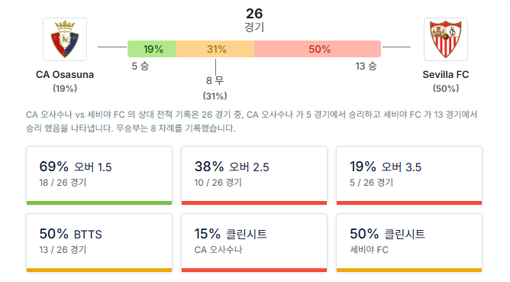Click the 18 / 26 경기 subtext

click(63, 183)
